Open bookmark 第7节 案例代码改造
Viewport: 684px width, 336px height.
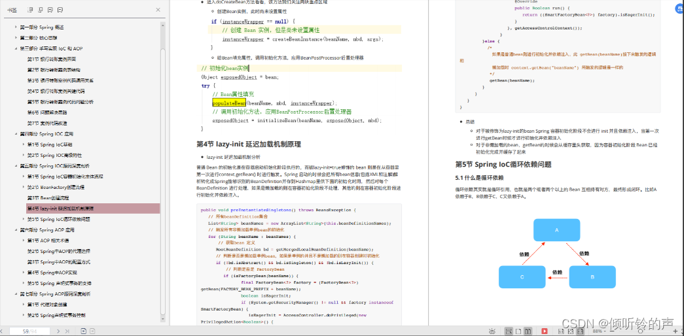47,123
